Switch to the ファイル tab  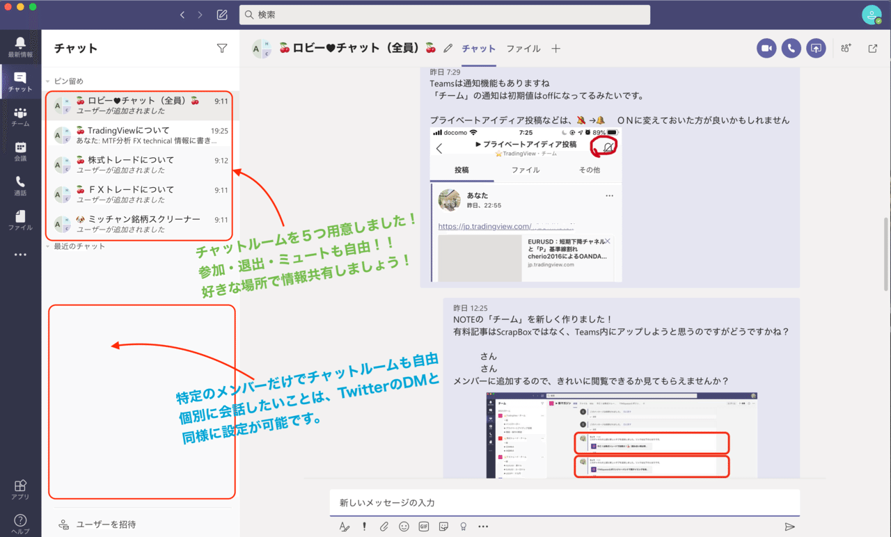(523, 49)
